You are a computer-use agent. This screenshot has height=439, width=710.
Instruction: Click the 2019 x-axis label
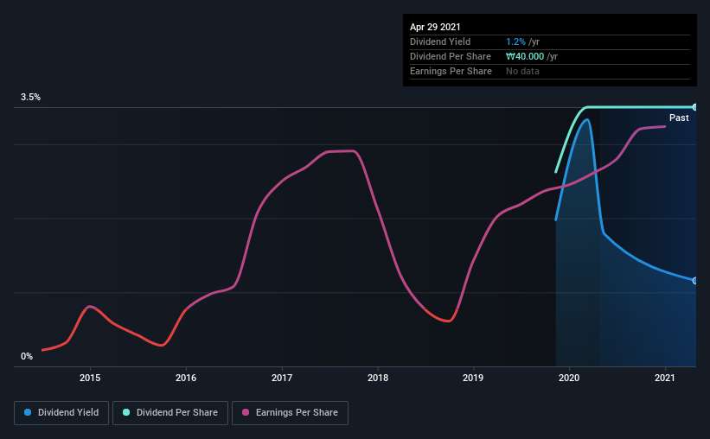(473, 378)
